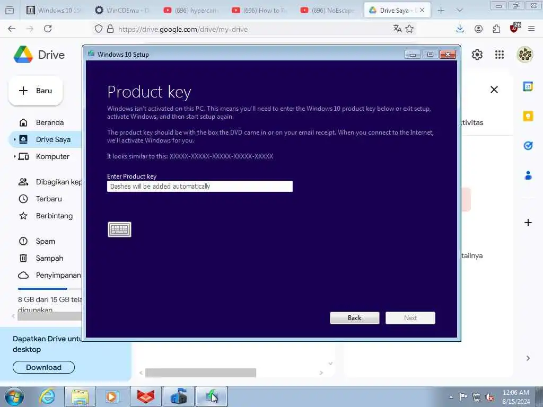543x407 pixels.
Task: Open Google apps grid
Action: pyautogui.click(x=500, y=55)
